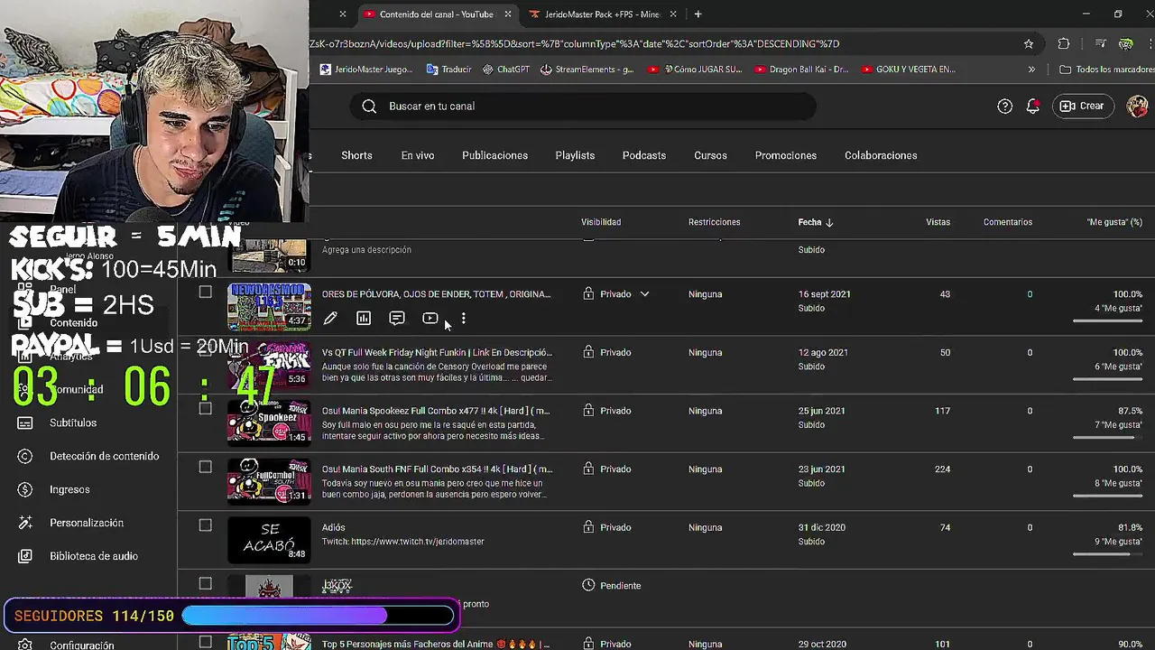Select checkbox for the Pendiente video row

click(206, 583)
